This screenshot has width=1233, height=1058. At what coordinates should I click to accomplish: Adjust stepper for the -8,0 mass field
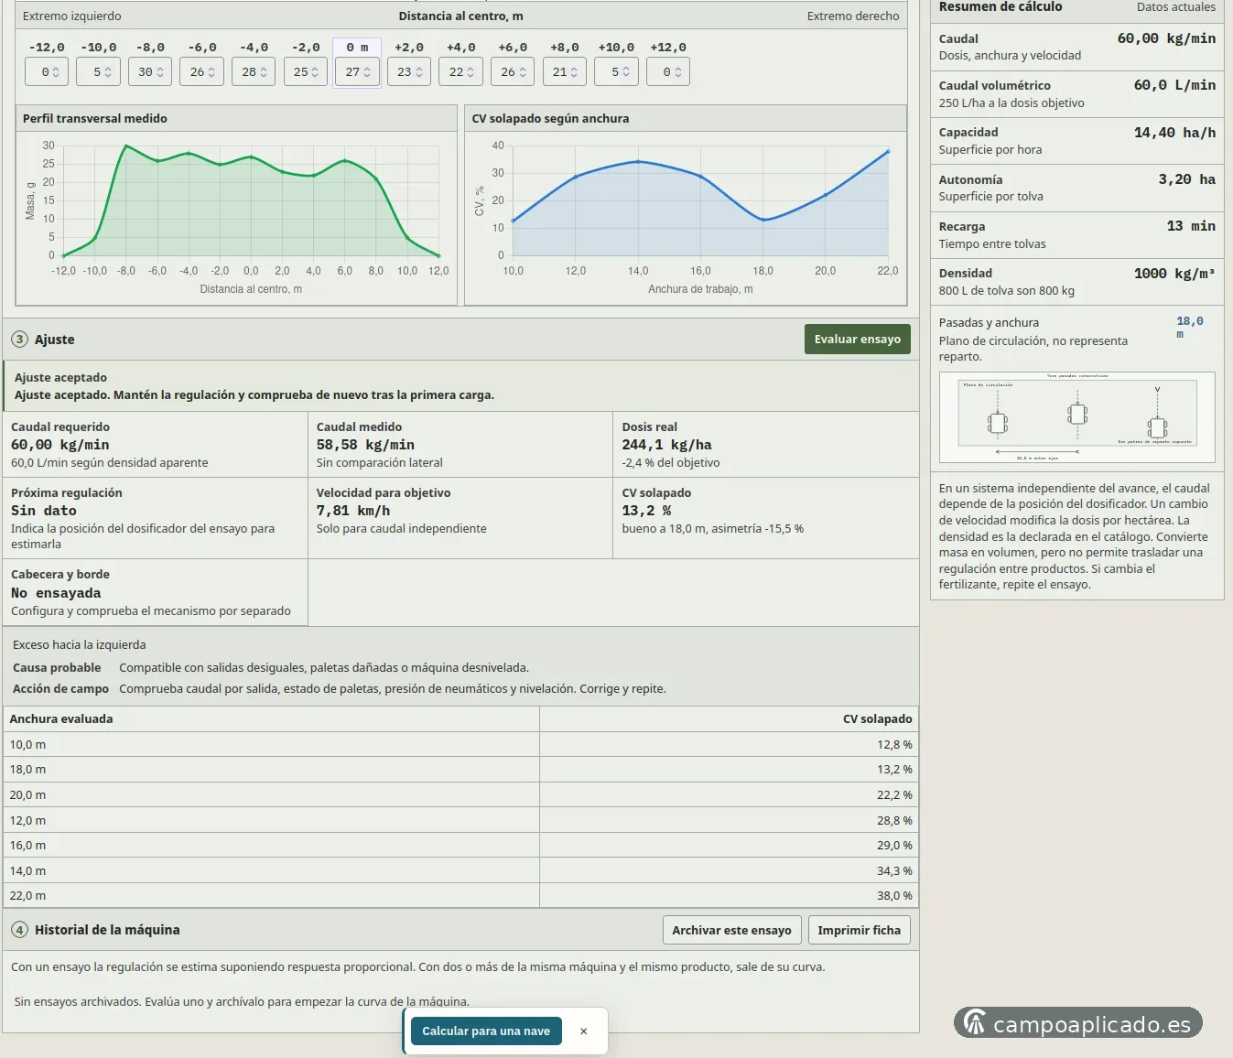pos(160,72)
